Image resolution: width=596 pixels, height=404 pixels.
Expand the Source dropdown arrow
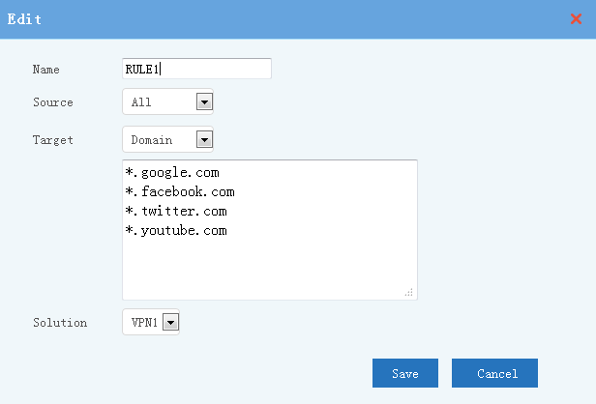click(204, 101)
